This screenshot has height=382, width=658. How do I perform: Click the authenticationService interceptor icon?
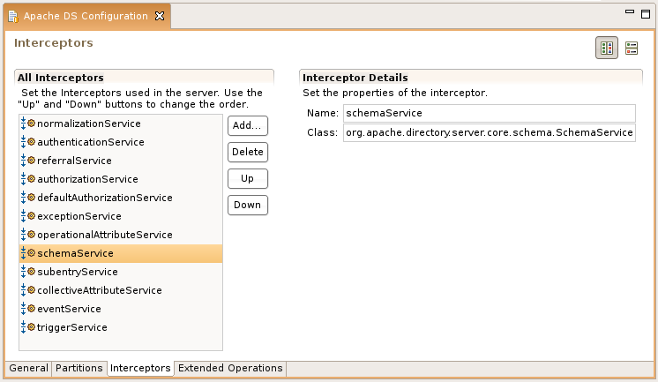point(27,142)
